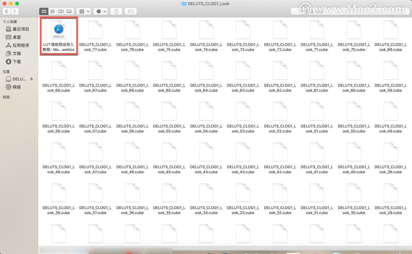Click filename text DELUTS_CLOG1_Look_42.cube
The width and height of the screenshot is (412, 254).
[280, 170]
